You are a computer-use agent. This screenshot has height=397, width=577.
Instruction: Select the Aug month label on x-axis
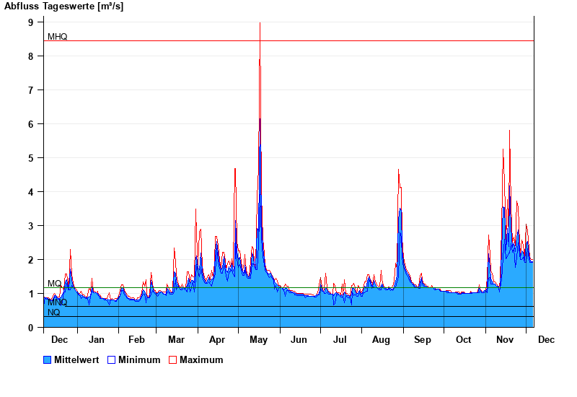tap(380, 339)
